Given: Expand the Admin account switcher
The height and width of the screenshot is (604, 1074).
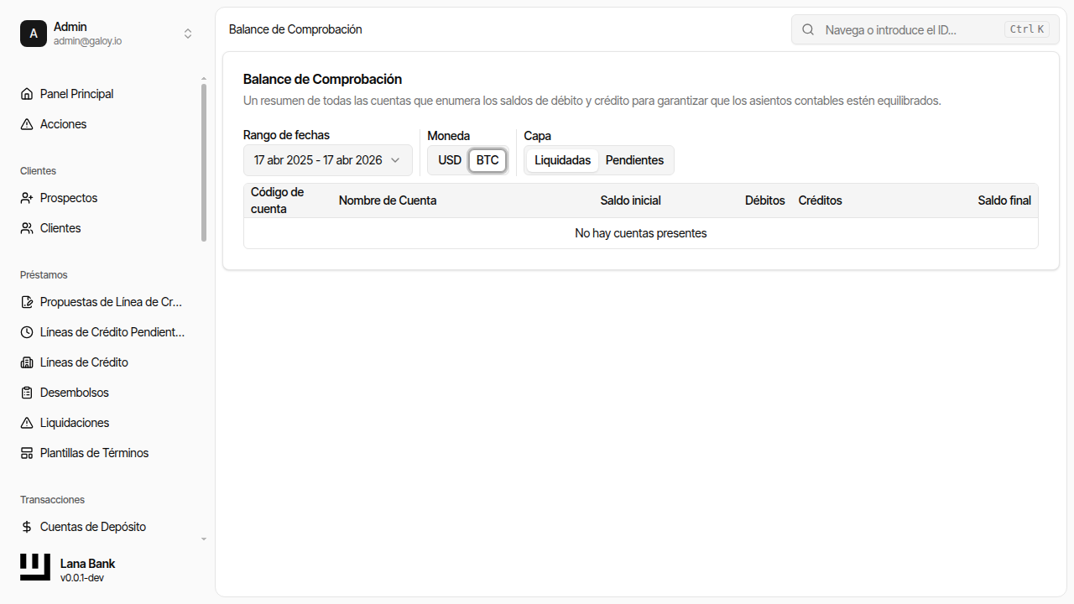Looking at the screenshot, I should point(188,34).
